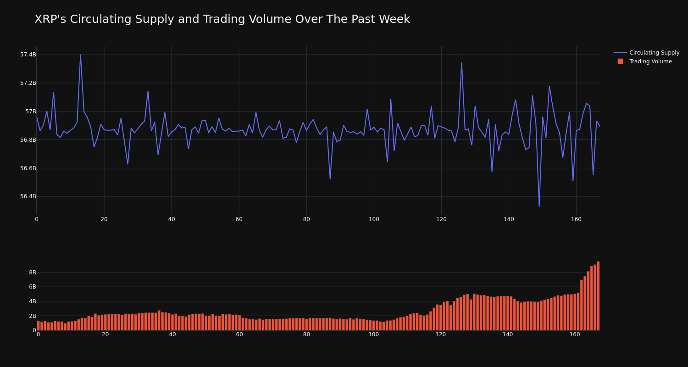Click the 160 tick on supply chart x-axis
This screenshot has width=688, height=367.
pyautogui.click(x=576, y=219)
